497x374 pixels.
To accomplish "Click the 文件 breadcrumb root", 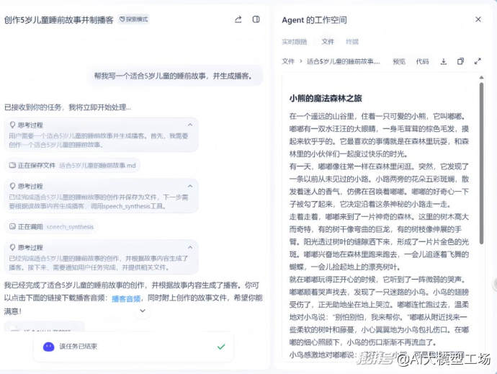I will point(288,62).
